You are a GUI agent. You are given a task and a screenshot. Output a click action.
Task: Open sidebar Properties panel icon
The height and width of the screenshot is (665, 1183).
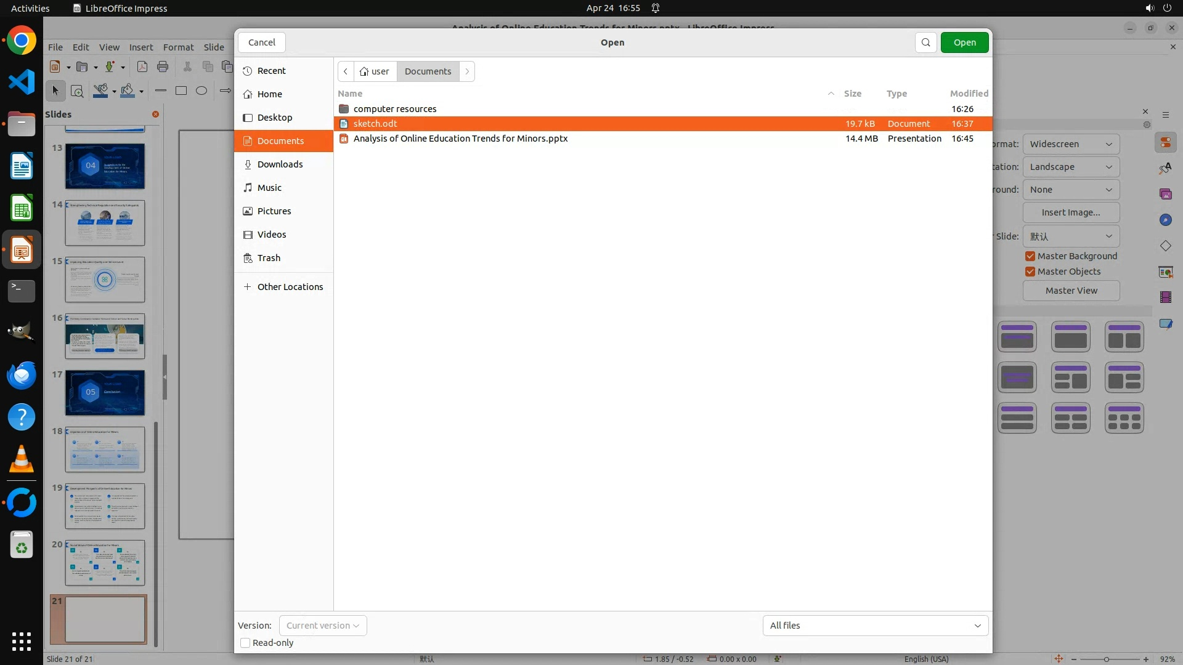click(1165, 143)
